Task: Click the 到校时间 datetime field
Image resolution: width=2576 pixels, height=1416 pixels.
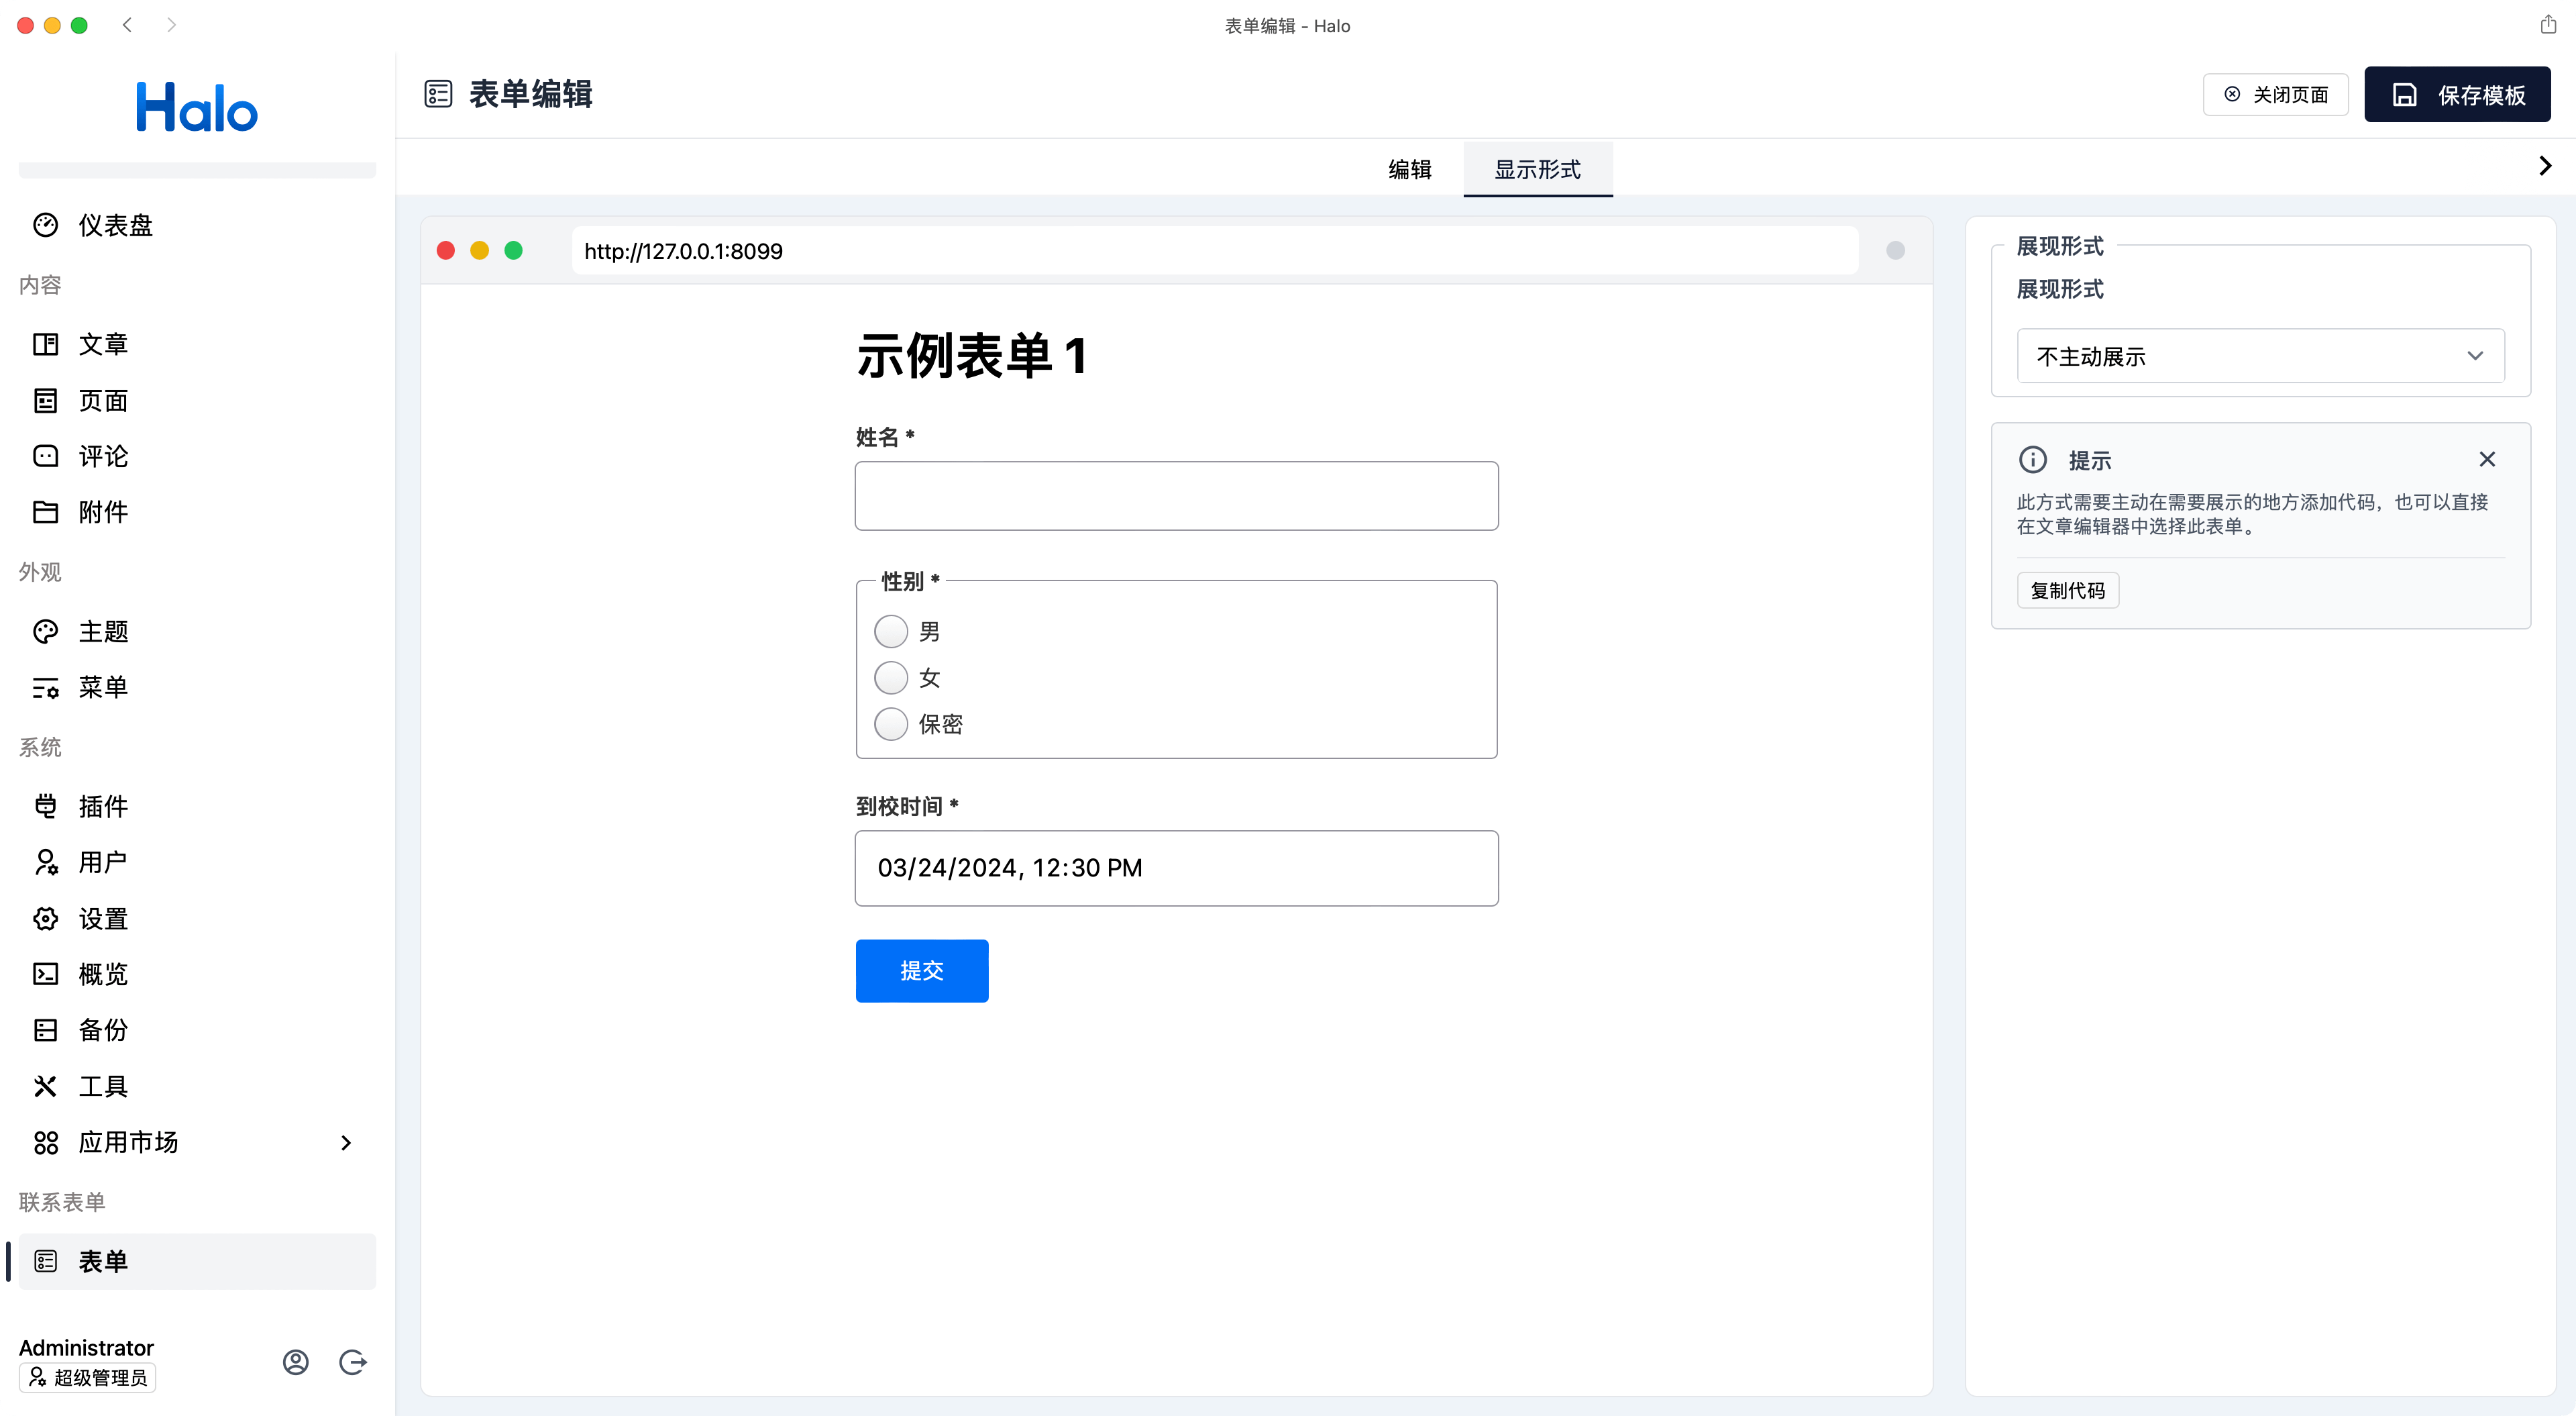Action: (1176, 868)
